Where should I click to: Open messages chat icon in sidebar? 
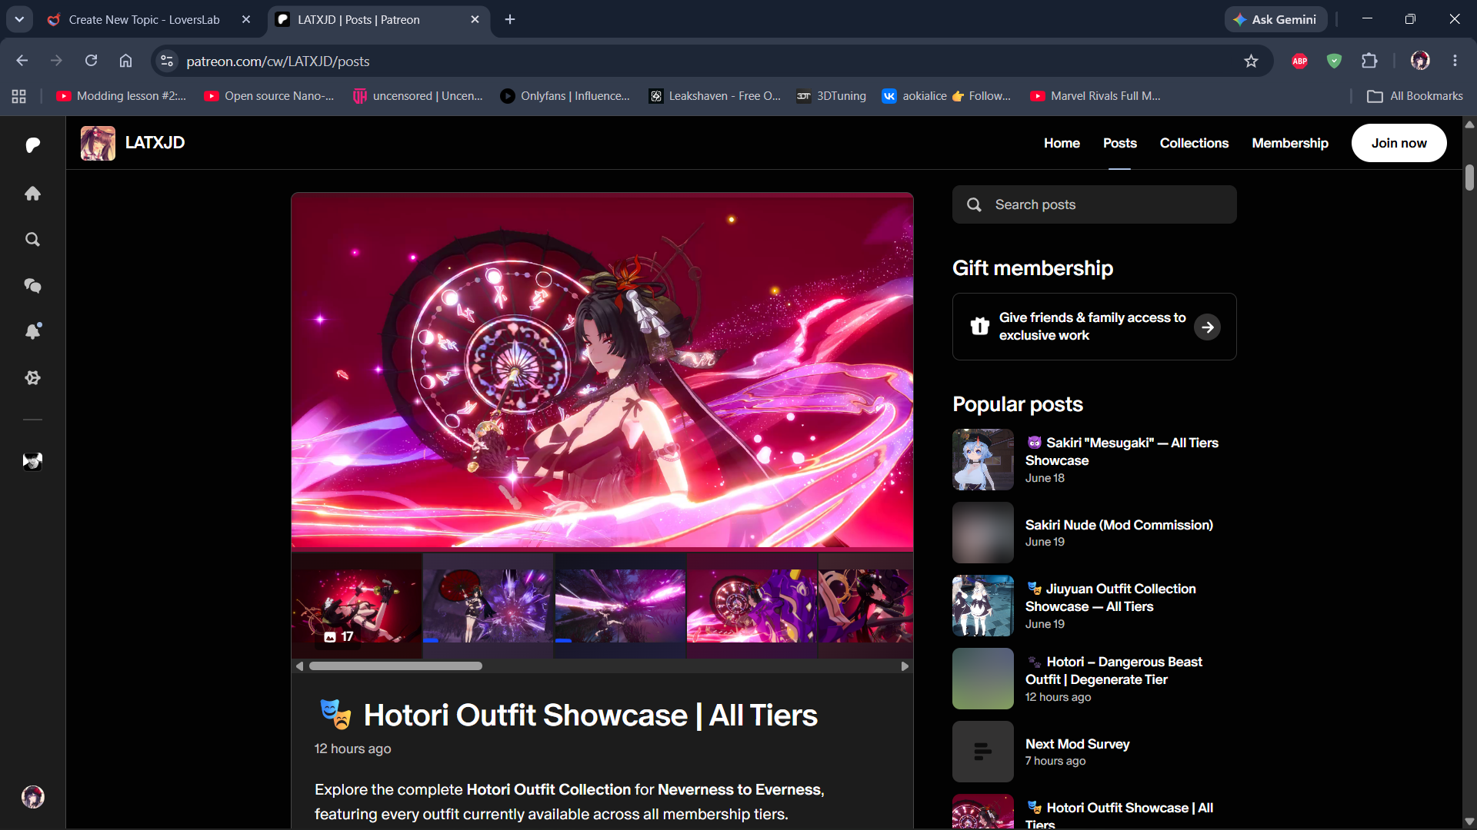[32, 286]
